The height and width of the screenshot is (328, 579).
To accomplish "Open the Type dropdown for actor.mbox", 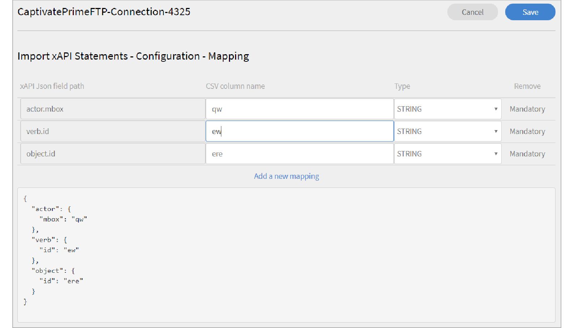I will point(448,109).
